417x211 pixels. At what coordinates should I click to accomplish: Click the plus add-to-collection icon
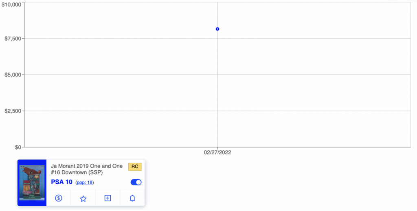tap(108, 198)
